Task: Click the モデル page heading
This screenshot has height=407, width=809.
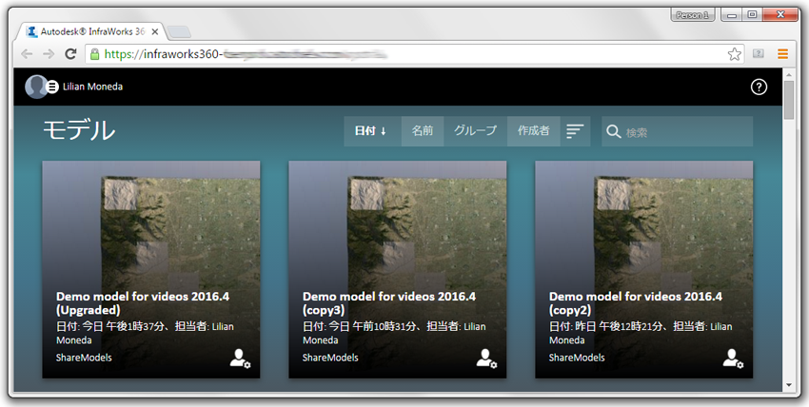Action: (x=79, y=130)
